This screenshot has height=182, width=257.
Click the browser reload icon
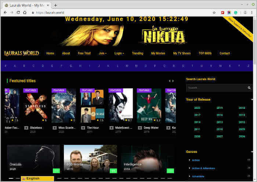[18, 12]
